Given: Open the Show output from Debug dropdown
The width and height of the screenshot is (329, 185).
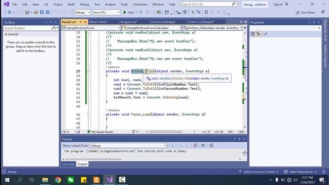Looking at the screenshot, I should [x=129, y=145].
